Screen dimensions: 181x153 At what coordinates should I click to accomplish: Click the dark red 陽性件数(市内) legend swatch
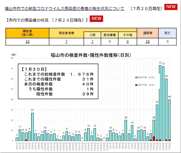pos(136,85)
